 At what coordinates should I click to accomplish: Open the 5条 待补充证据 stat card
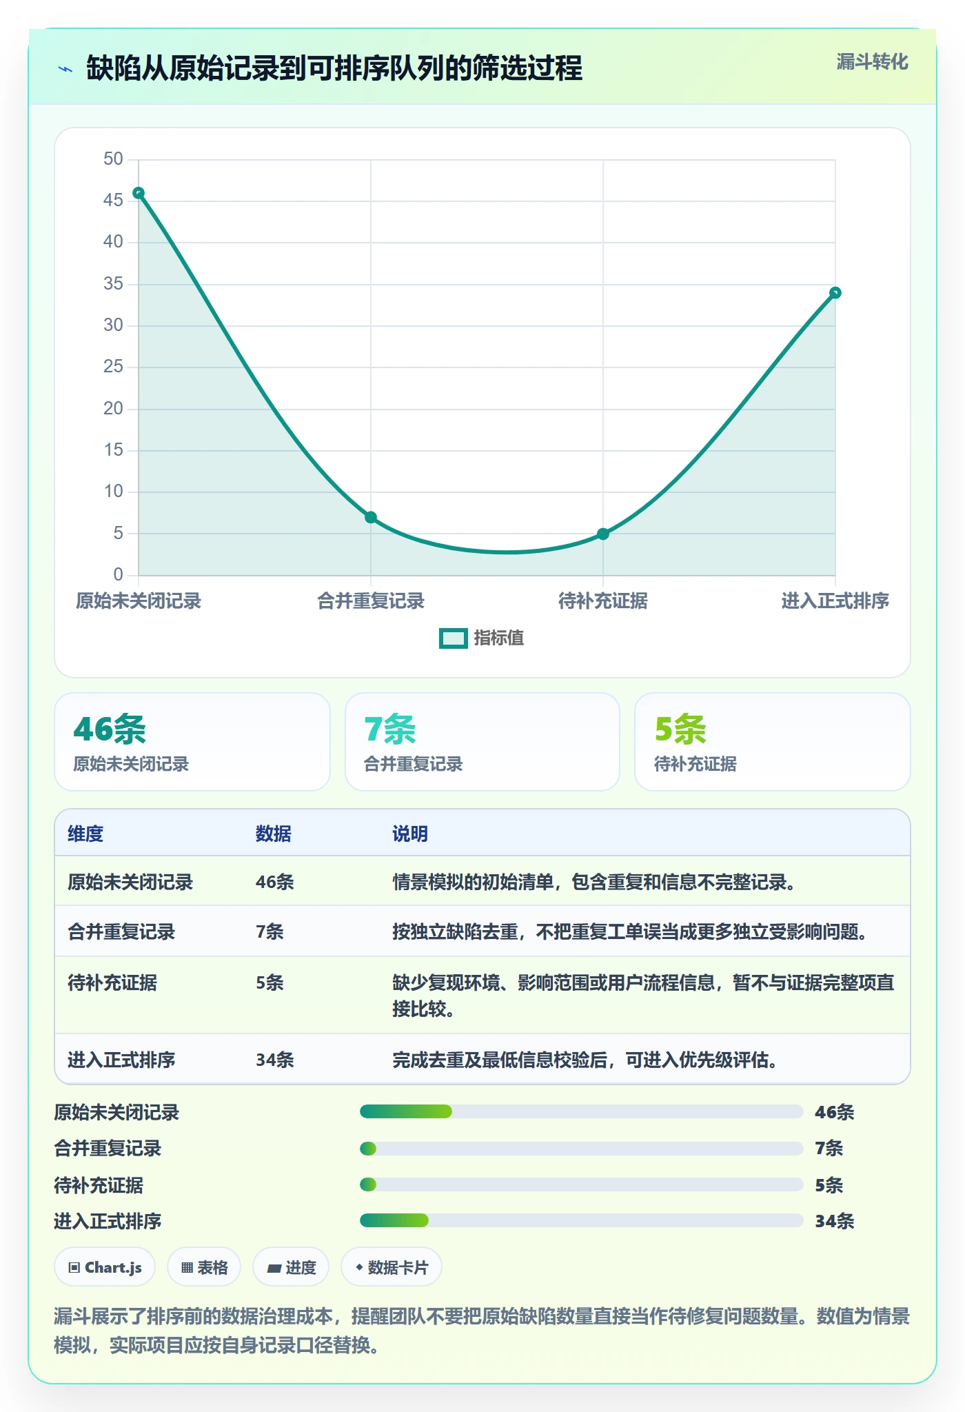(x=773, y=742)
